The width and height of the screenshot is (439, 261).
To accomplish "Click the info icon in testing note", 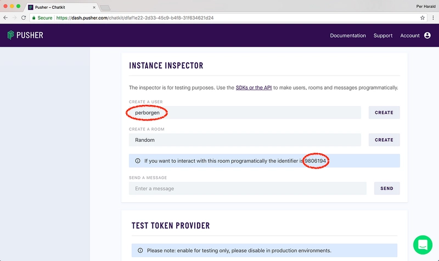I will [x=140, y=251].
